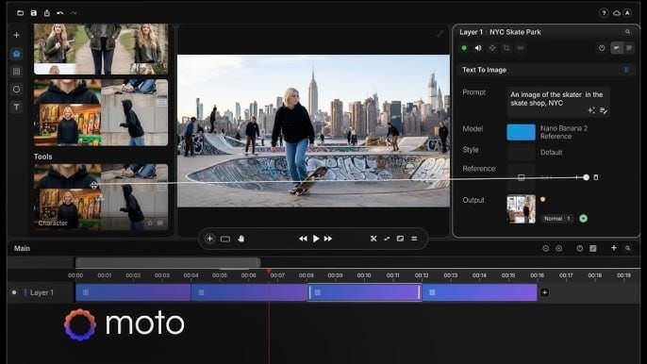This screenshot has height=364, width=647.
Task: Open the blue Model selector swatch
Action: tap(521, 132)
